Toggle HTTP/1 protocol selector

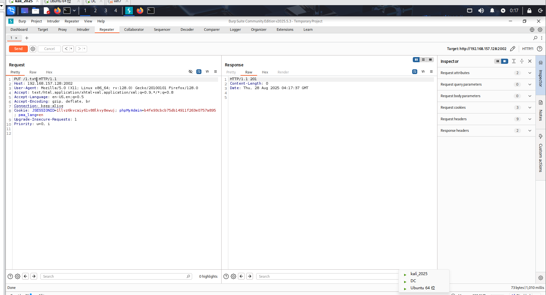coord(528,49)
